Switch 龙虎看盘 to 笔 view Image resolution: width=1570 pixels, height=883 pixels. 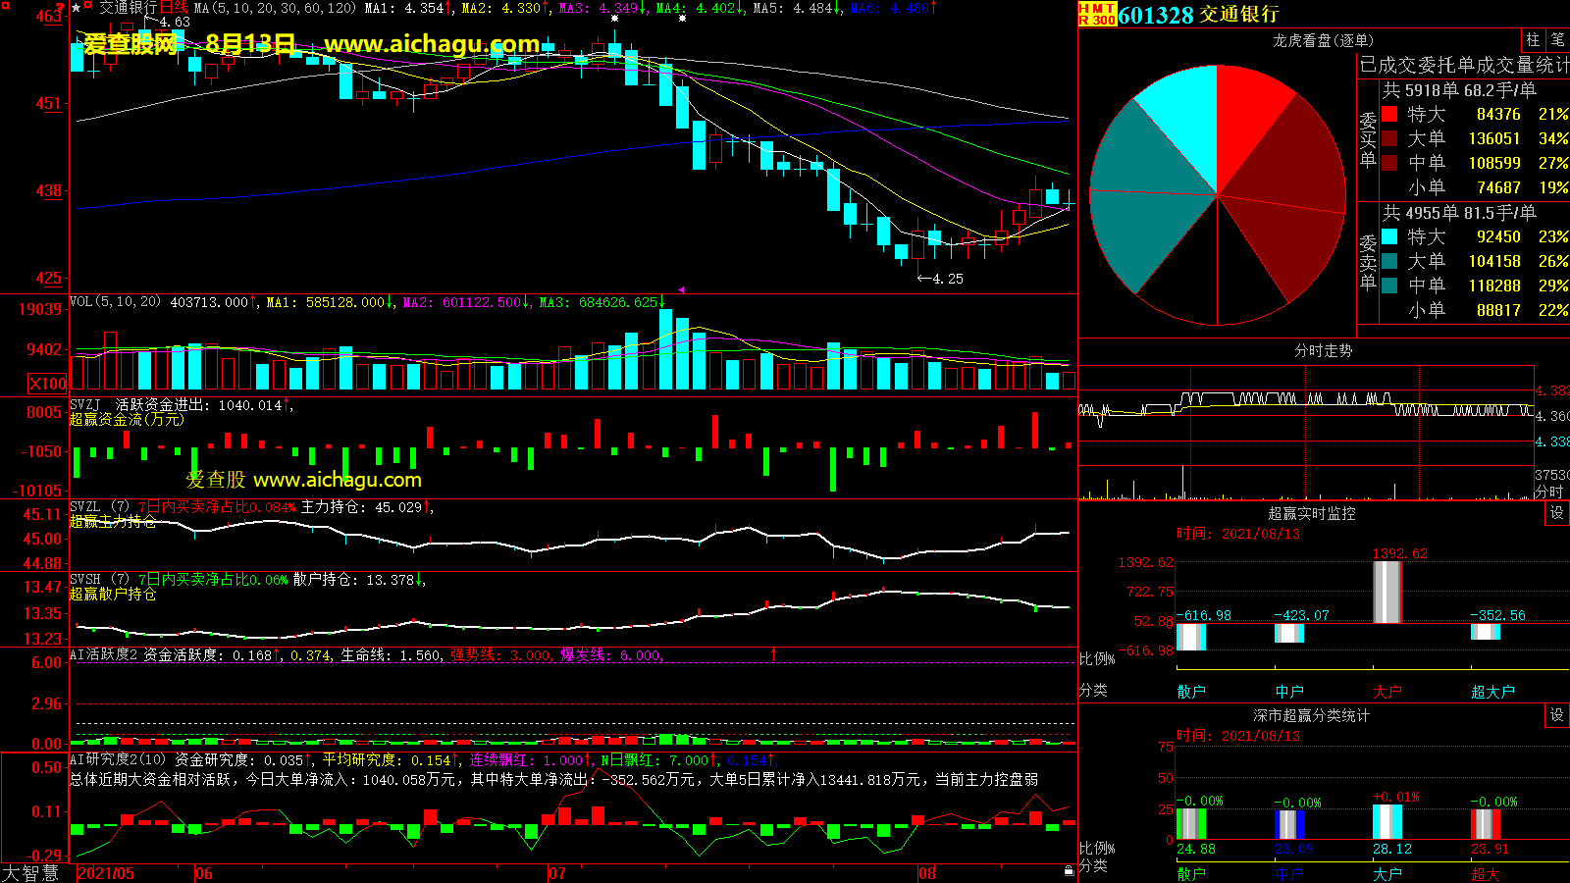click(1557, 39)
